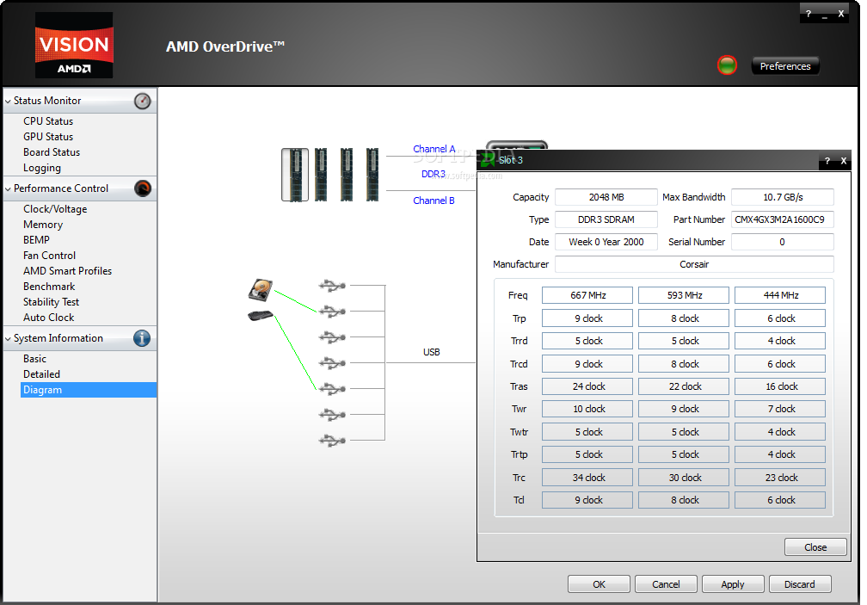Viewport: 867px width, 605px height.
Task: Select the third memory module icon
Action: click(x=346, y=174)
